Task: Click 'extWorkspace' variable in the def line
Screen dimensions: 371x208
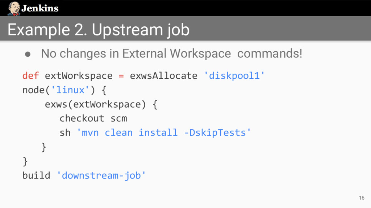Action: (x=79, y=76)
